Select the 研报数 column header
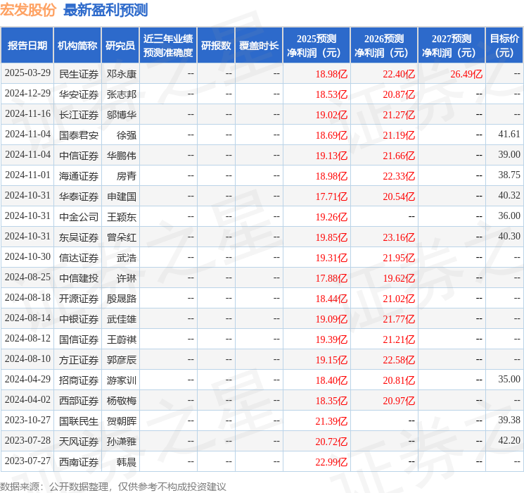The width and height of the screenshot is (524, 493). point(215,46)
